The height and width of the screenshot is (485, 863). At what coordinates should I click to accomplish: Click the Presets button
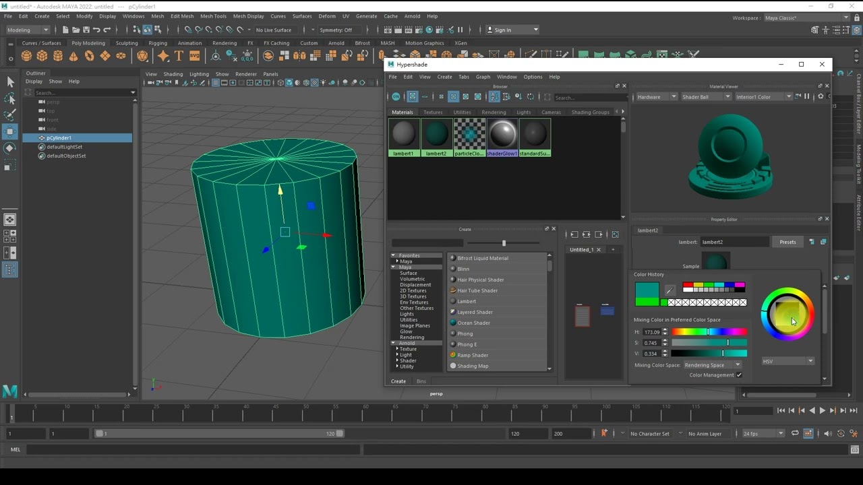(787, 242)
